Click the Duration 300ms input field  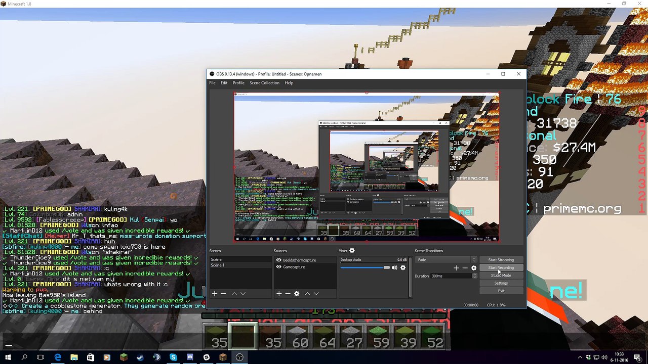[x=451, y=276]
